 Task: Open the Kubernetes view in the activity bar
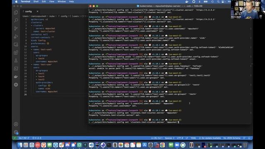click(16, 84)
